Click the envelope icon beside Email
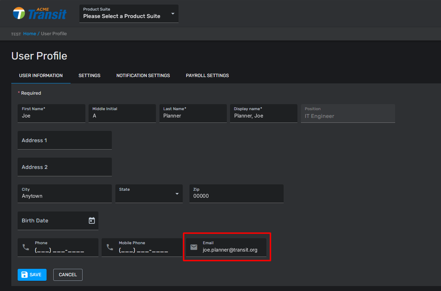441x291 pixels. tap(194, 247)
